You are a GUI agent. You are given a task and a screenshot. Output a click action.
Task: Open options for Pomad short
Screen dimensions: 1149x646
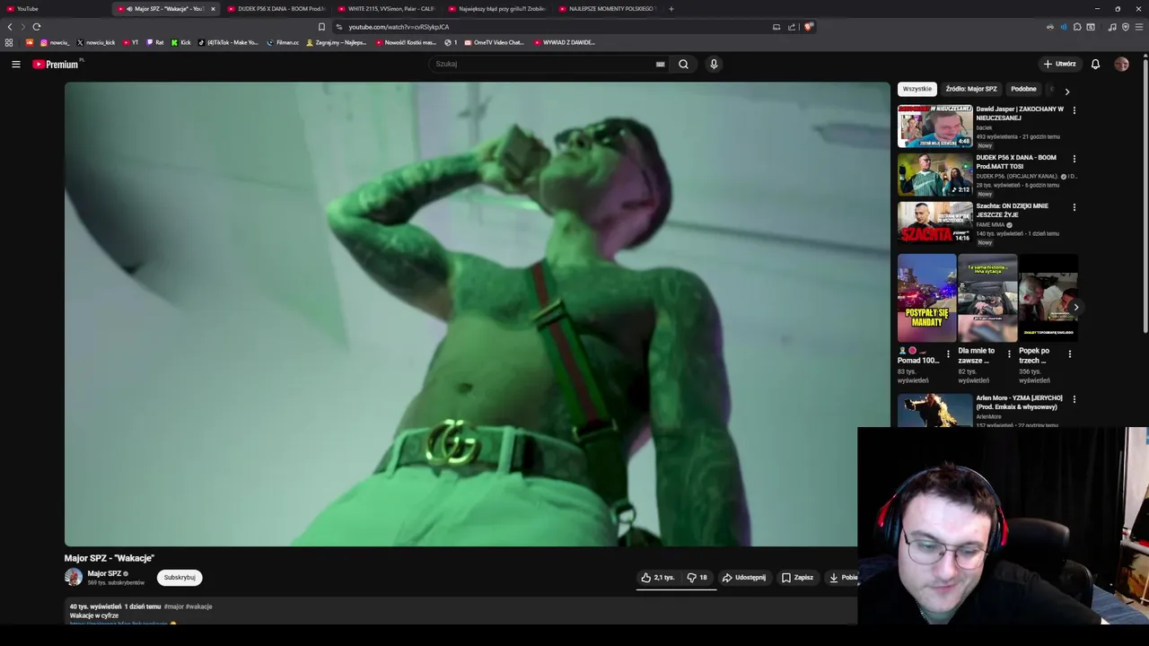coord(948,354)
